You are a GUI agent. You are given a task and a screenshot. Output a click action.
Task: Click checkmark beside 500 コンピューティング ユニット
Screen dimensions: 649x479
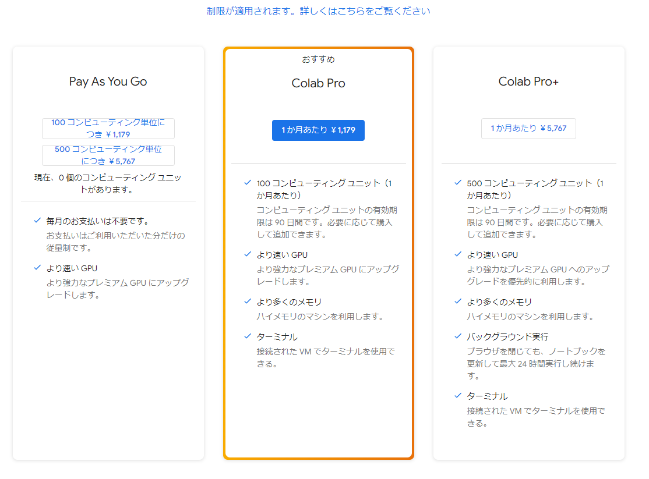[x=458, y=182]
